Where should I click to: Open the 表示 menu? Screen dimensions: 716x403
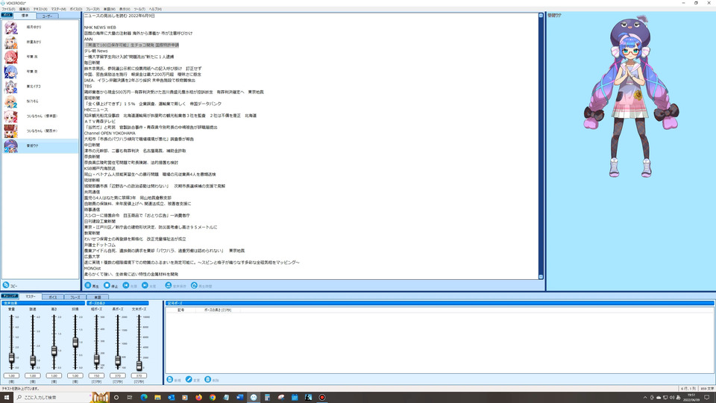tap(125, 9)
